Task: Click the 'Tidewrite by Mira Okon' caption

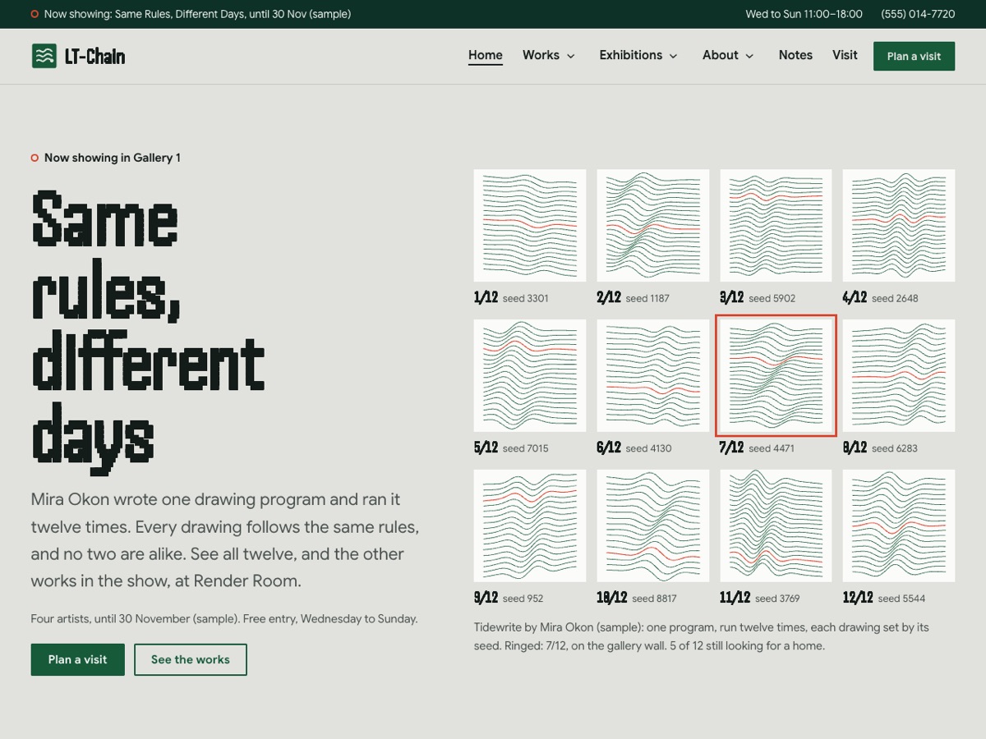Action: click(x=702, y=636)
